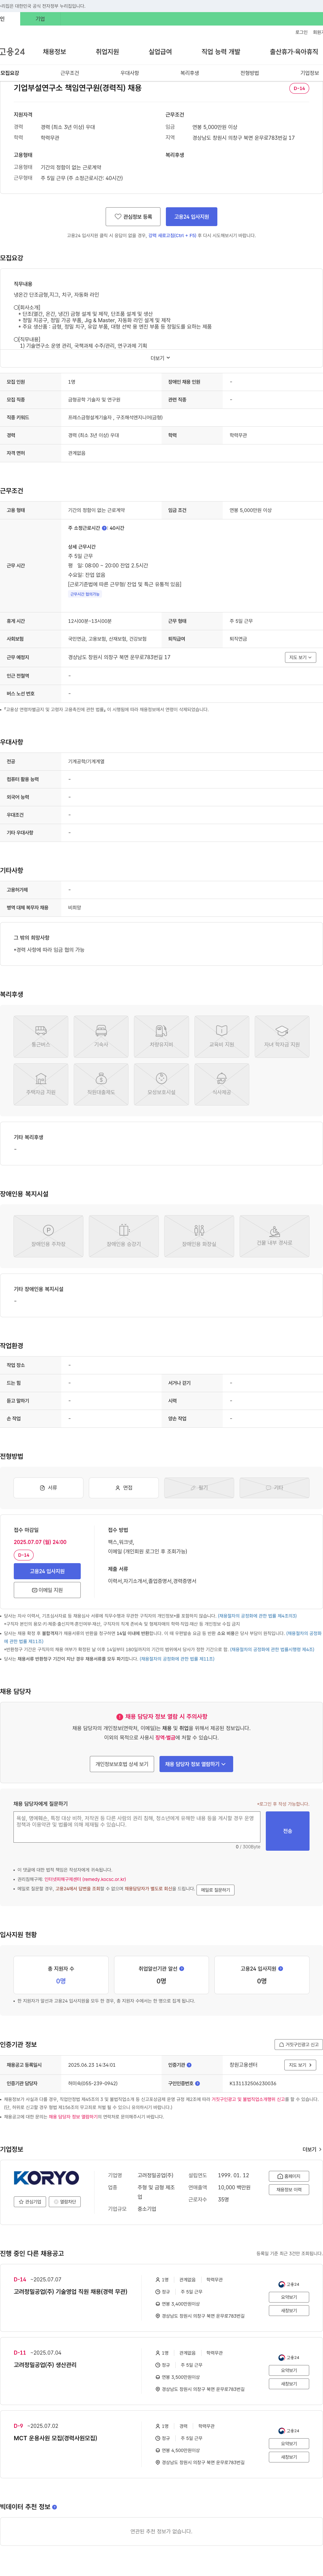Viewport: 323px width, 2576px height.
Task: Click the 고용24 입사지원 button under 접수 마감일
Action: pyautogui.click(x=47, y=1571)
